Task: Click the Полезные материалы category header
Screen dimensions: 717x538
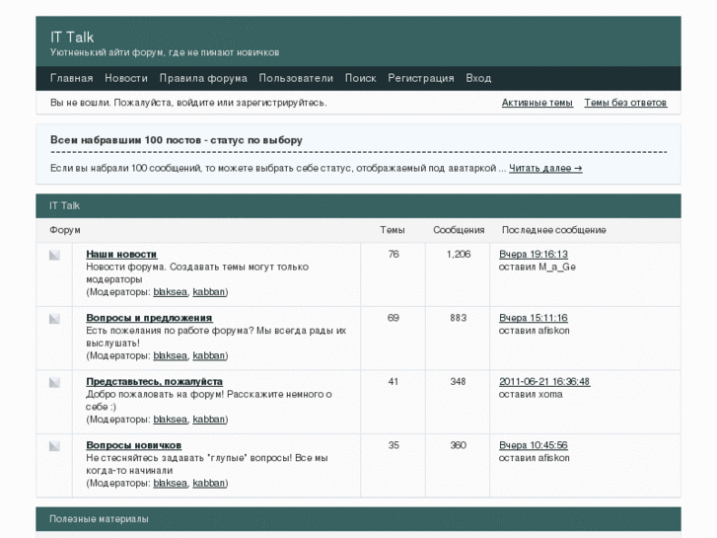Action: (359, 519)
